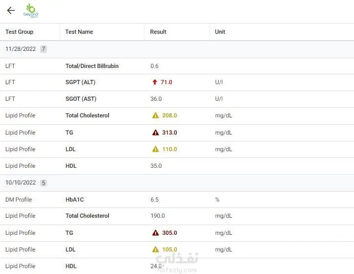This screenshot has width=354, height=274.
Task: Select Total/Direct Billrubin test name
Action: tap(92, 66)
